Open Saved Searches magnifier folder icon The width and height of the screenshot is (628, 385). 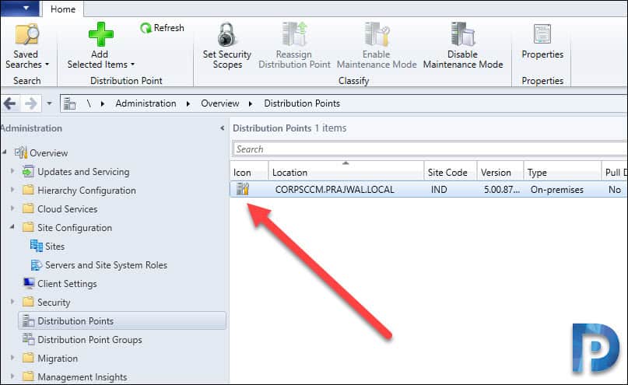click(26, 34)
